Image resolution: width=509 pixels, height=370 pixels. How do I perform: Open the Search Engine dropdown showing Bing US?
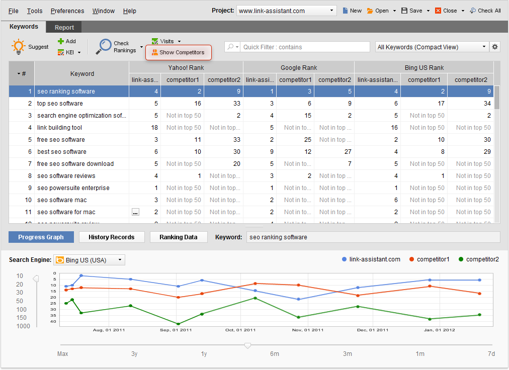tap(89, 260)
